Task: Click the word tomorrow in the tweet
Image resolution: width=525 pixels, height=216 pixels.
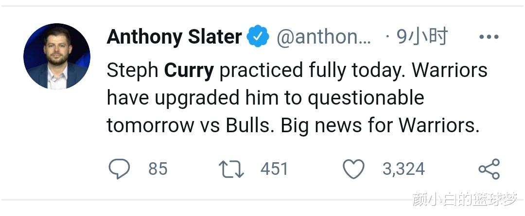Action: (x=150, y=125)
